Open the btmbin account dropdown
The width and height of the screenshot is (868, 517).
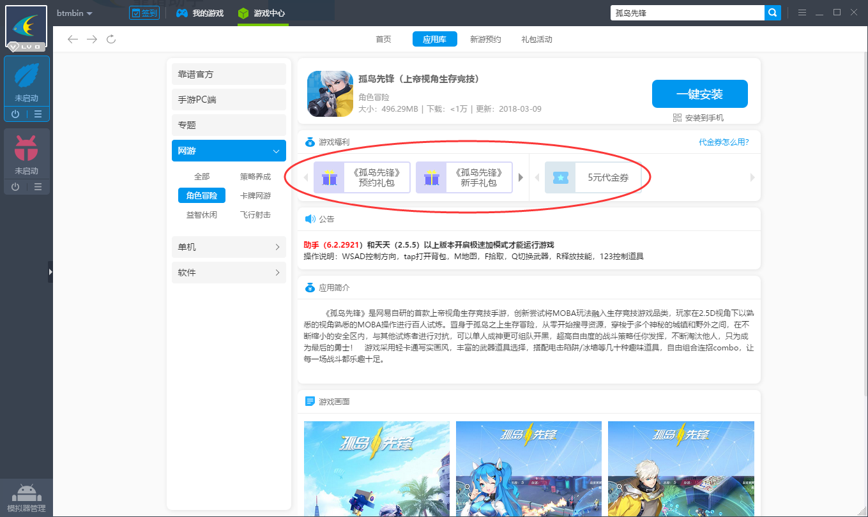(x=74, y=13)
